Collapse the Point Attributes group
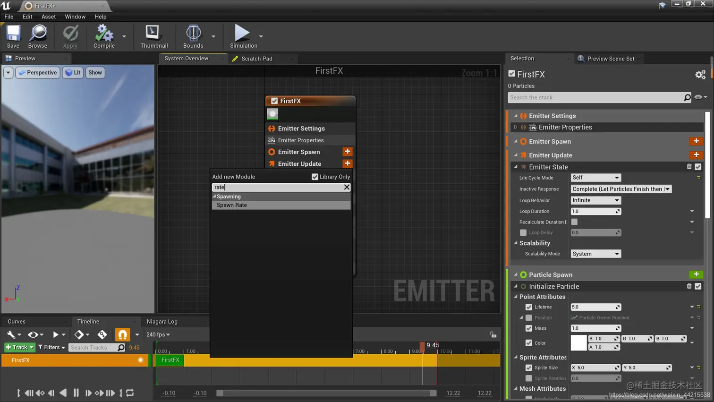The width and height of the screenshot is (714, 402). tap(516, 297)
